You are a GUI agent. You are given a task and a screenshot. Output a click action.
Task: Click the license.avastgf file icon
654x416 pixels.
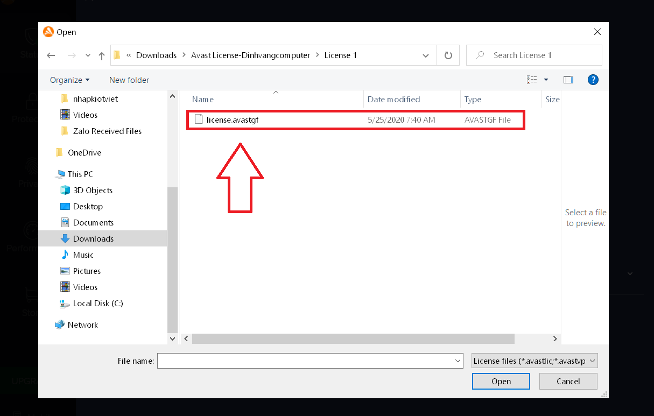point(199,119)
